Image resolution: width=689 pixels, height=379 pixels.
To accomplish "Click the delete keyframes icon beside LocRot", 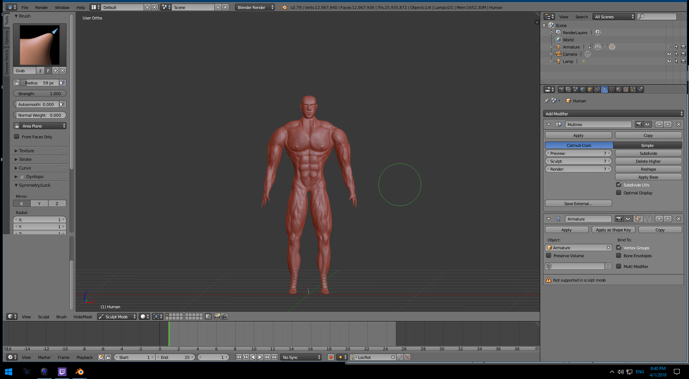I will click(x=407, y=357).
